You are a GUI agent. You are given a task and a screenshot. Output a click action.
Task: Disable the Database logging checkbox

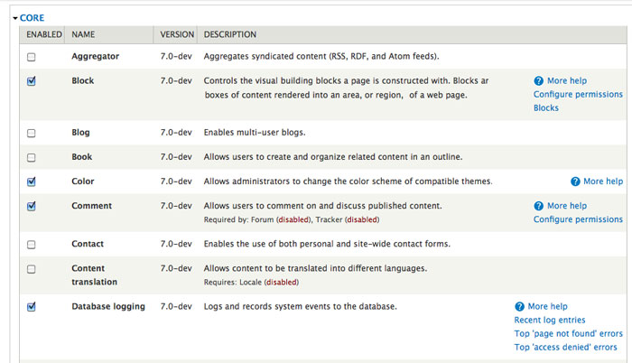point(32,306)
